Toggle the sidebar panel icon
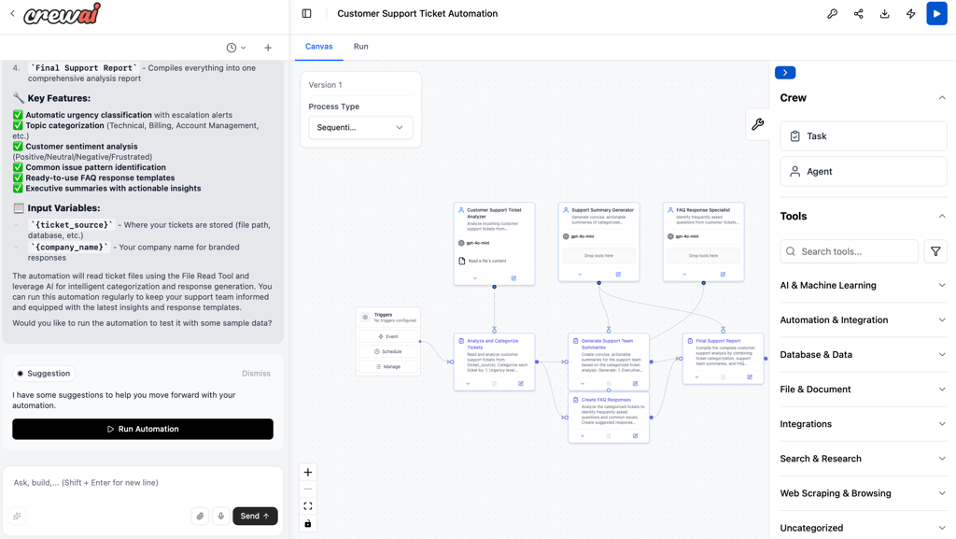Image resolution: width=956 pixels, height=539 pixels. [x=306, y=13]
